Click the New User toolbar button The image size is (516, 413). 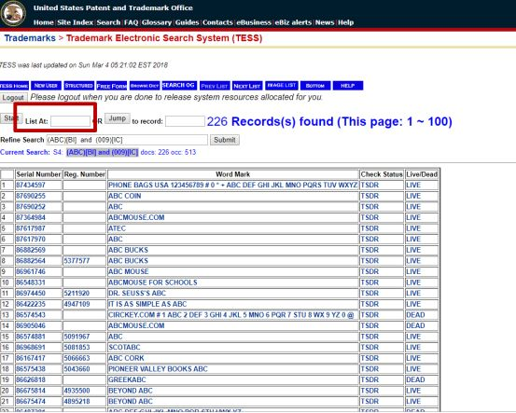46,86
